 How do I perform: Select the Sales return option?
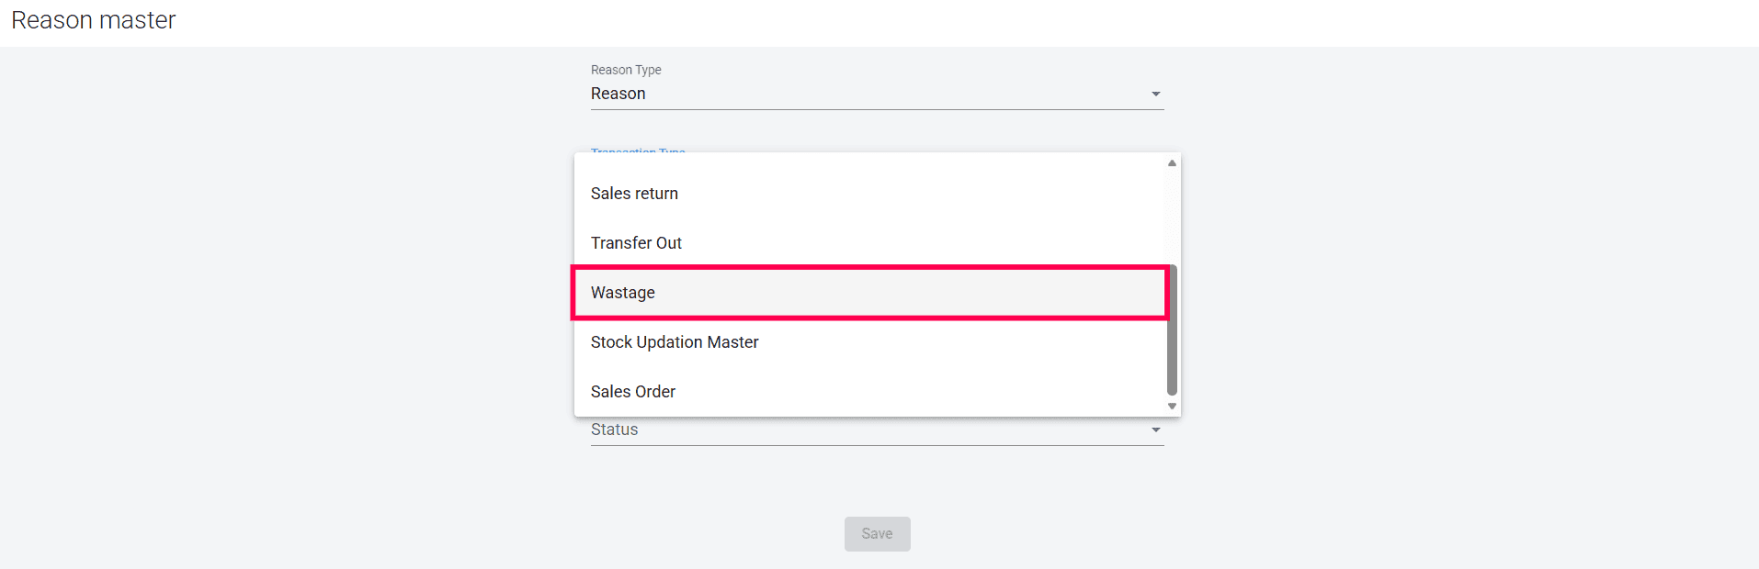[x=634, y=194]
